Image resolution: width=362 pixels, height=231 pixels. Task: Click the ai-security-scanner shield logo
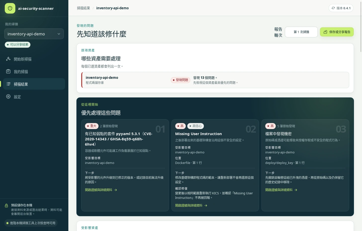pos(10,8)
